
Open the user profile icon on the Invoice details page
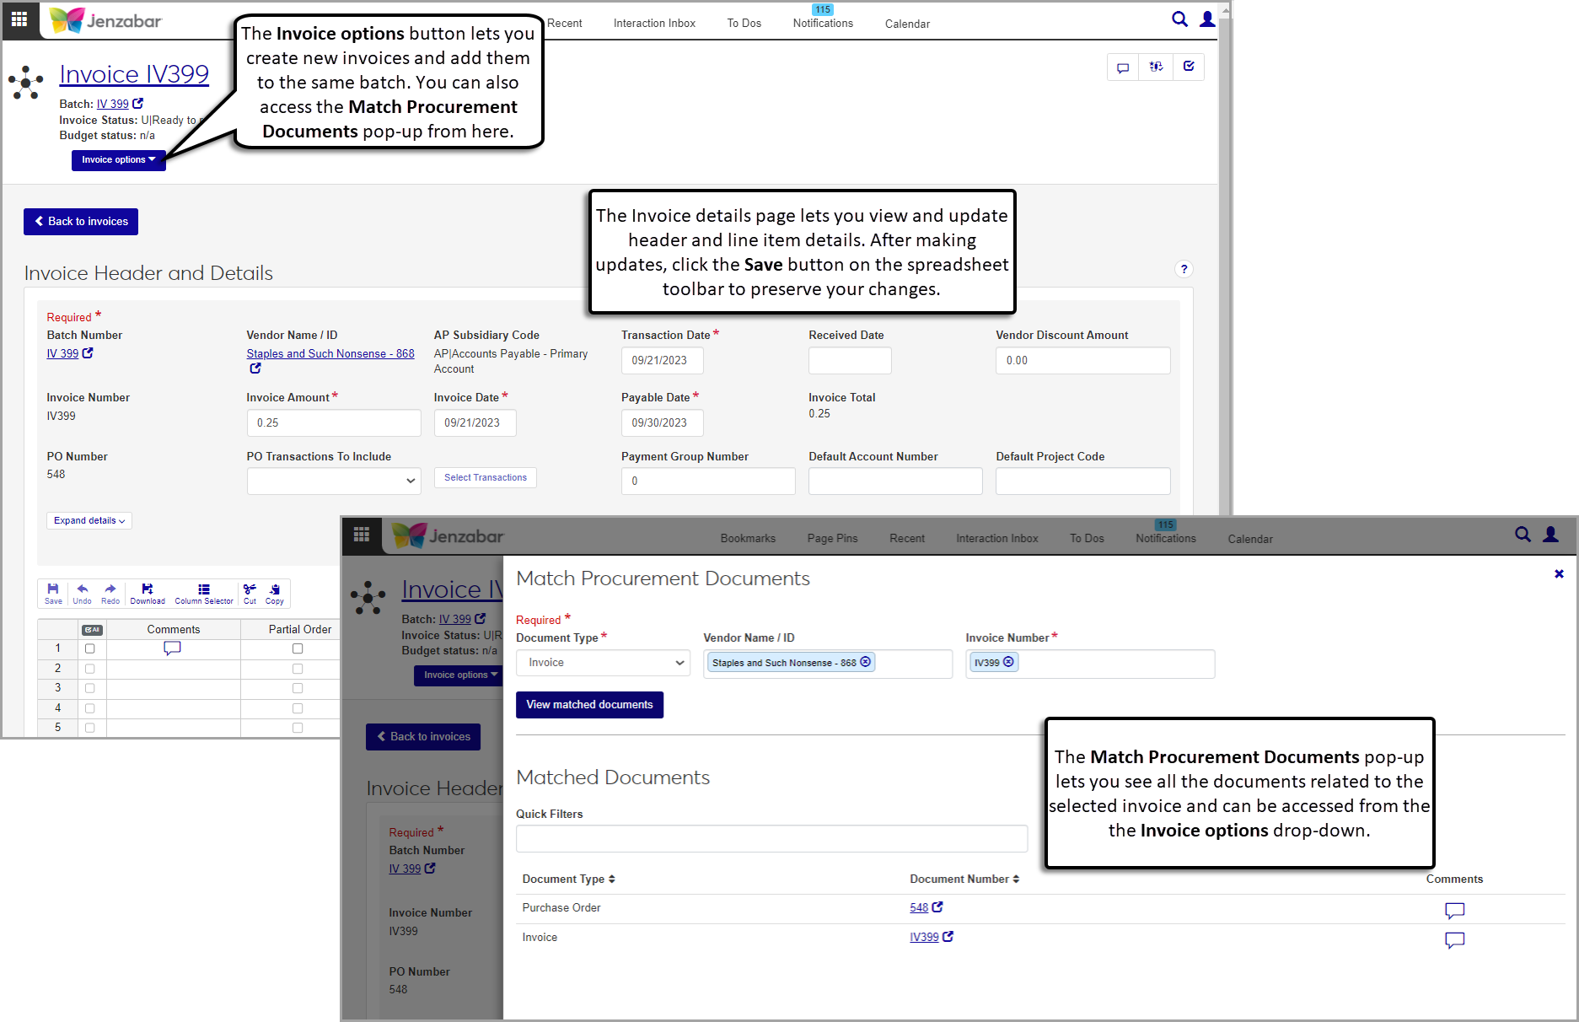click(x=1207, y=19)
